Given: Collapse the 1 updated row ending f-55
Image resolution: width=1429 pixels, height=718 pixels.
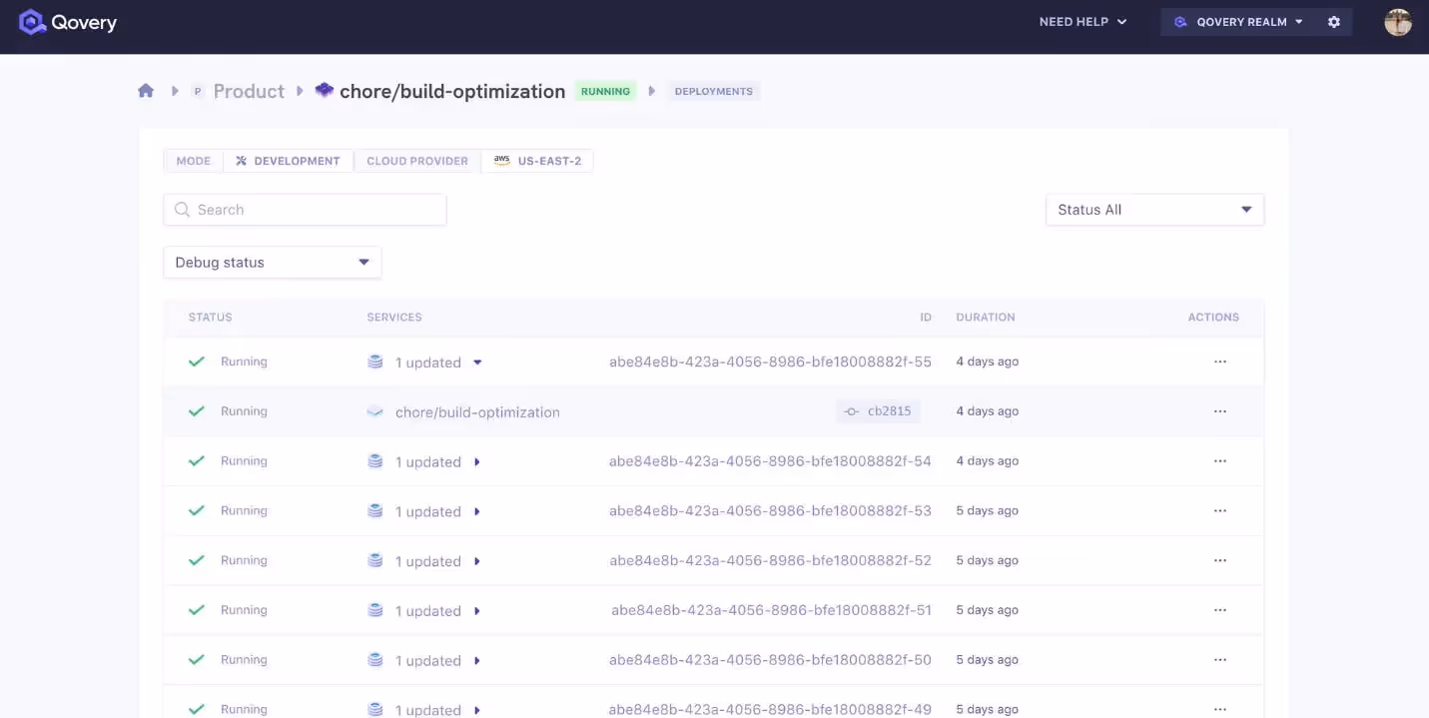Looking at the screenshot, I should click(x=477, y=362).
